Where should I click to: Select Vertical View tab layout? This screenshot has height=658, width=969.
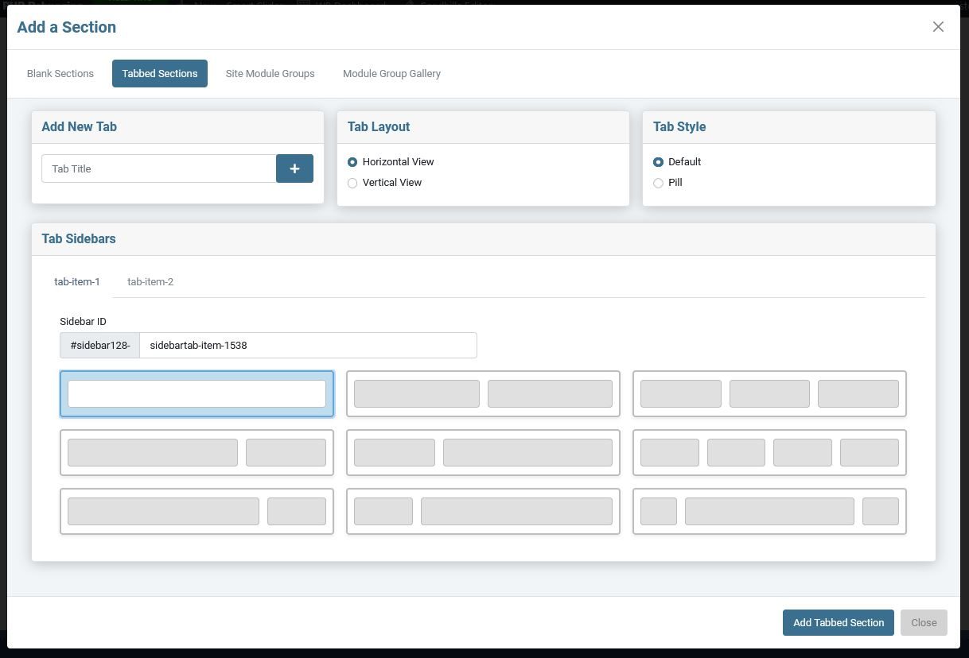tap(352, 183)
